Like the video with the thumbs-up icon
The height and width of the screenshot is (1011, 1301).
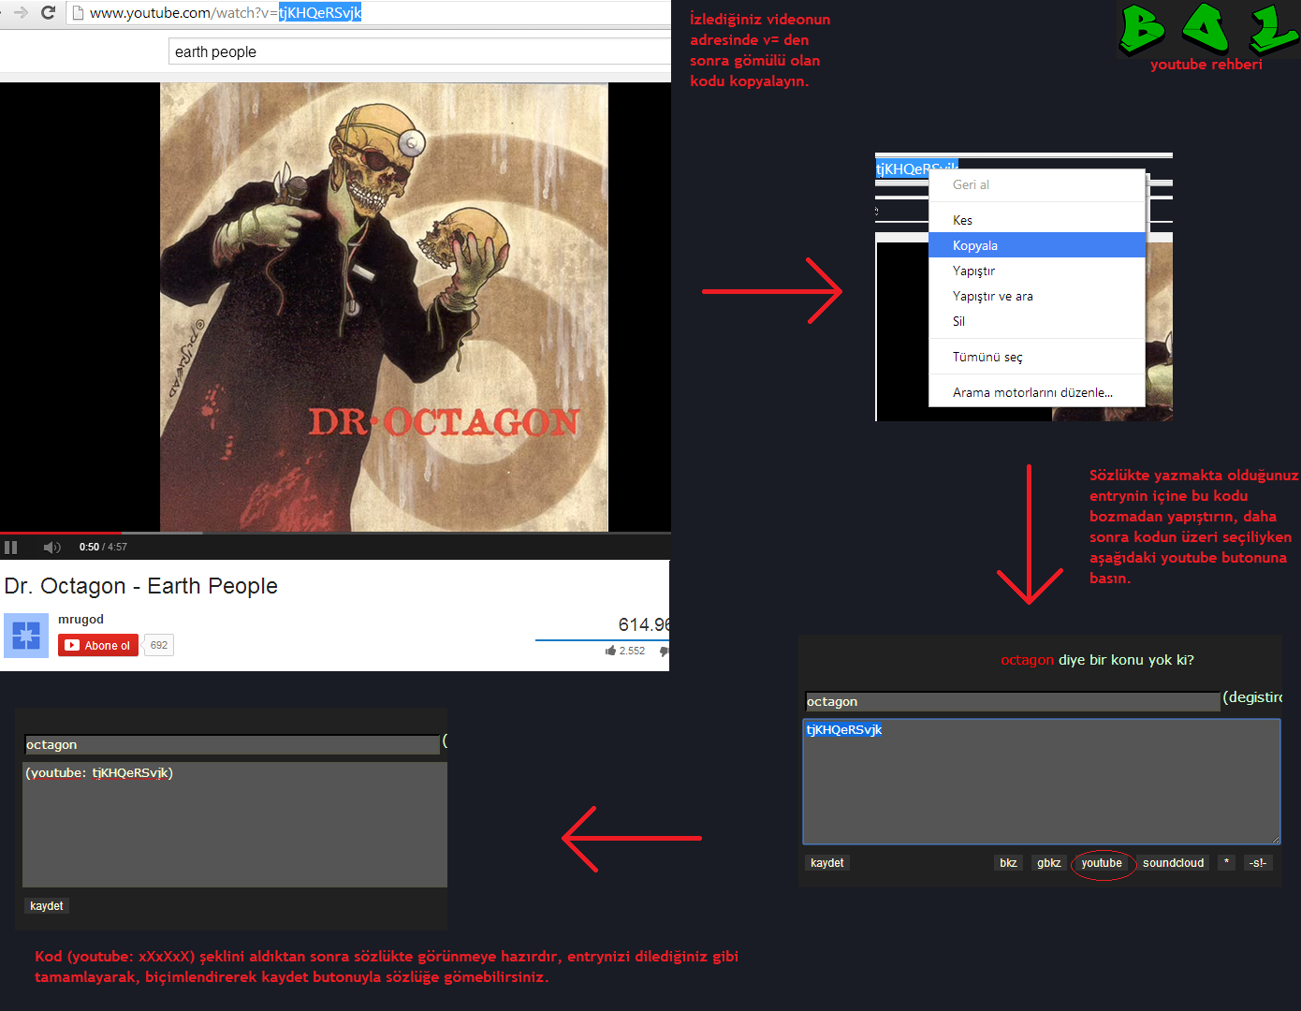610,651
